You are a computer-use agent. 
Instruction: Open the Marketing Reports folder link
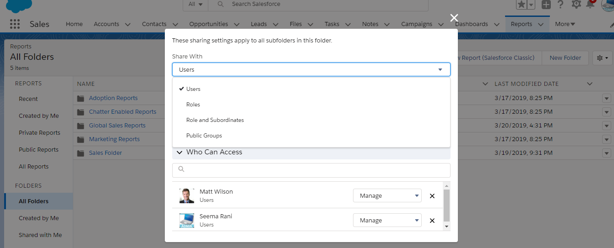pos(114,139)
